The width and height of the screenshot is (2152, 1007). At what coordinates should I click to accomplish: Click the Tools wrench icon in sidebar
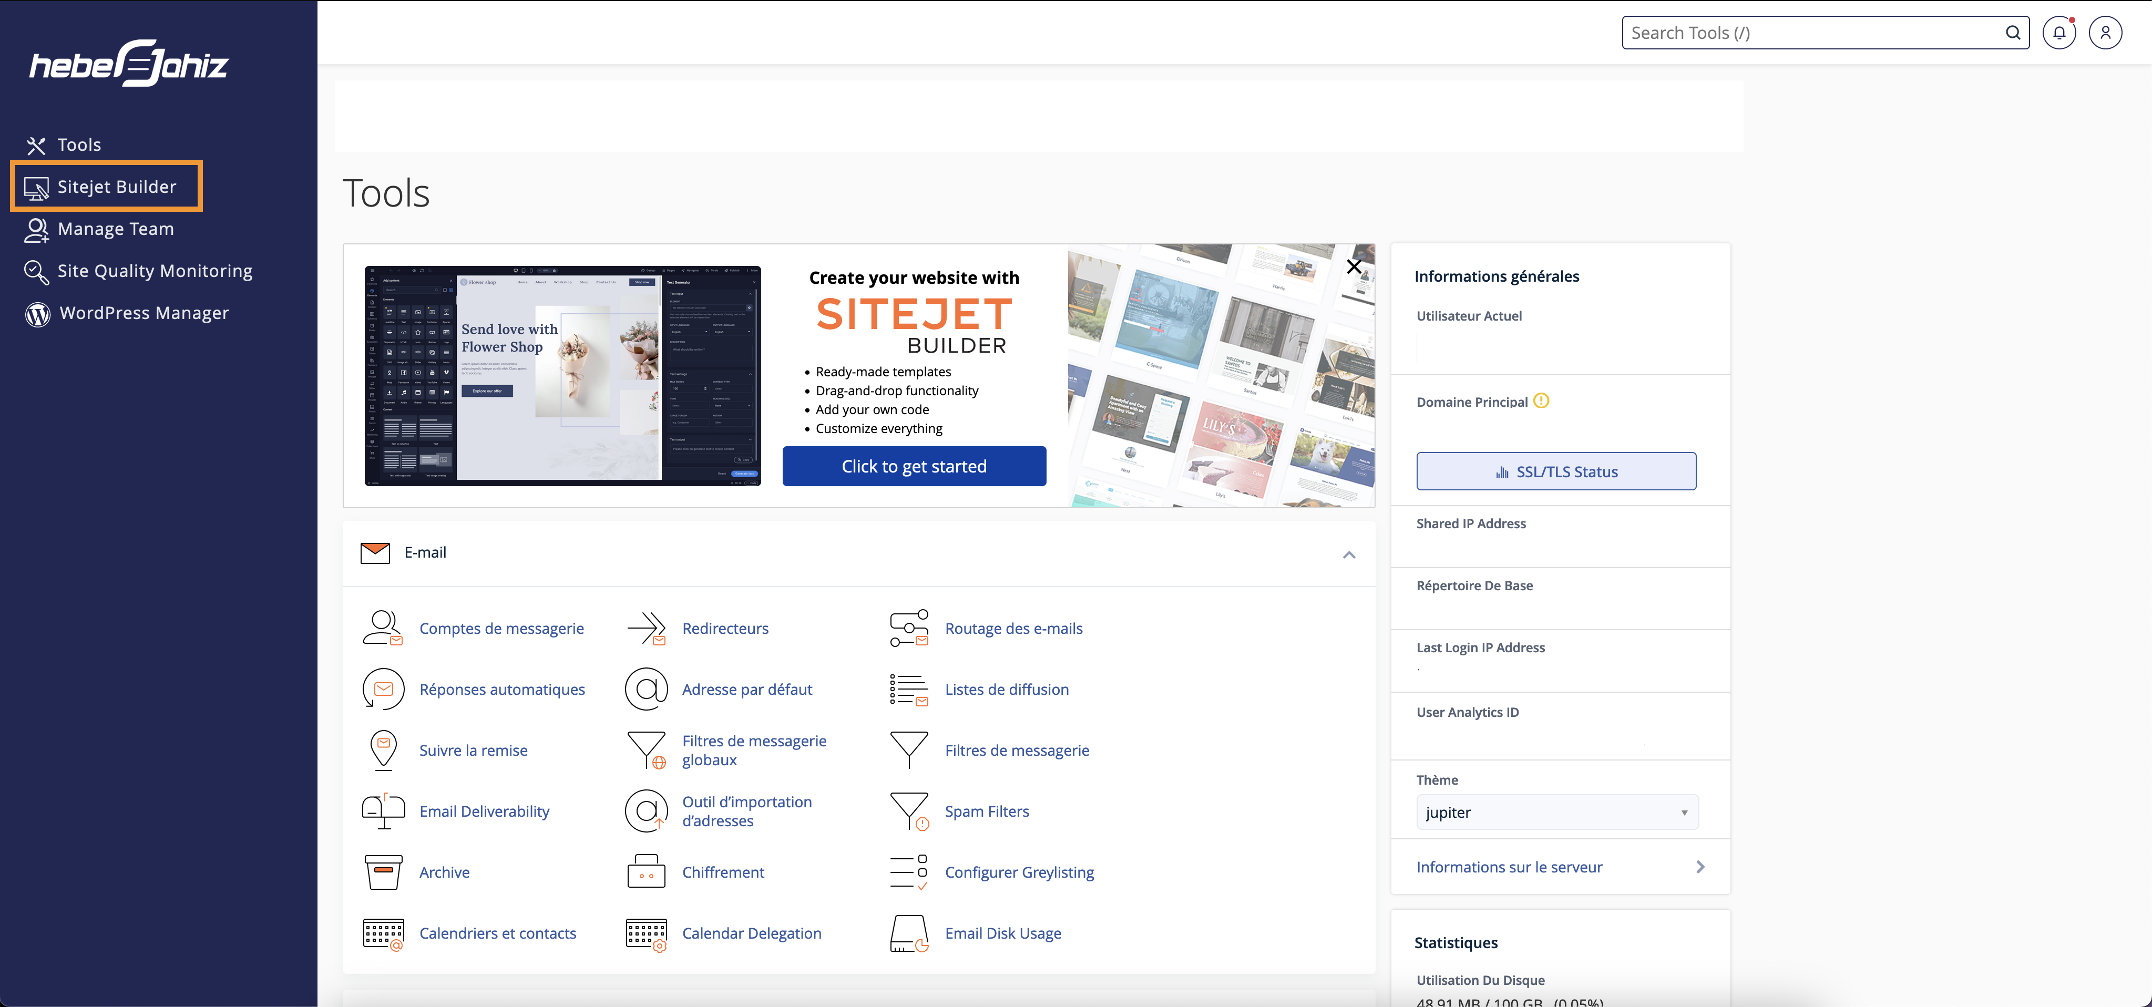click(x=35, y=146)
